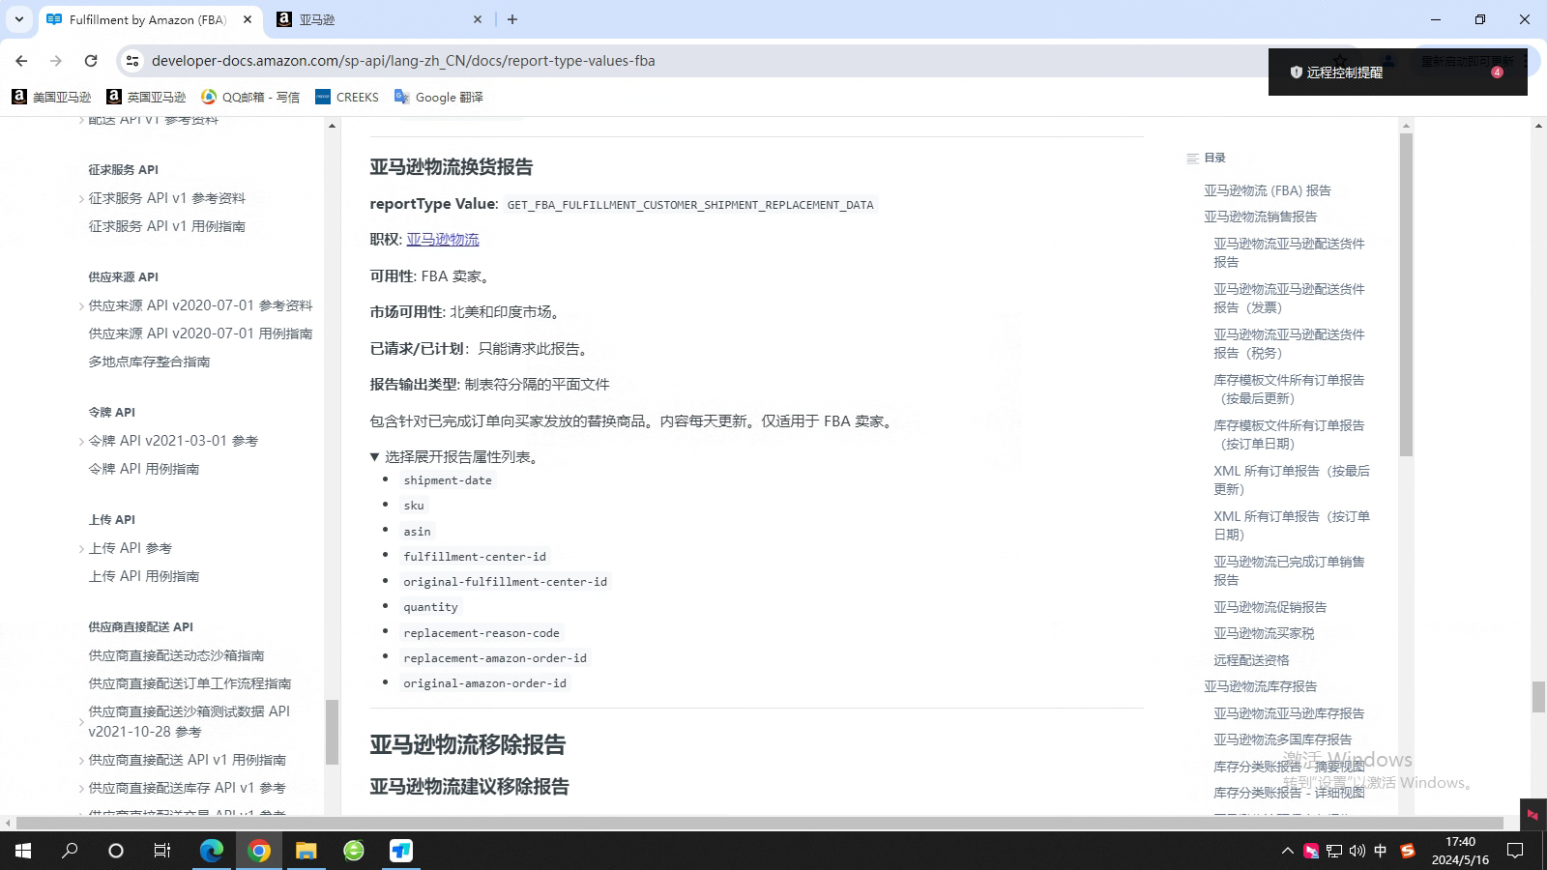Open Task View on taskbar

pyautogui.click(x=162, y=851)
